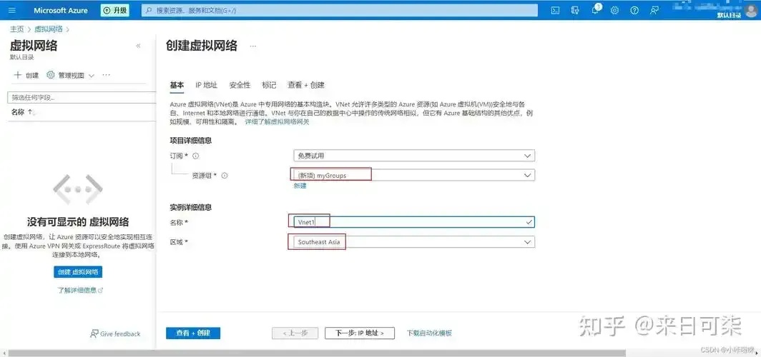Open more commands ellipsis in side panel

tap(107, 75)
